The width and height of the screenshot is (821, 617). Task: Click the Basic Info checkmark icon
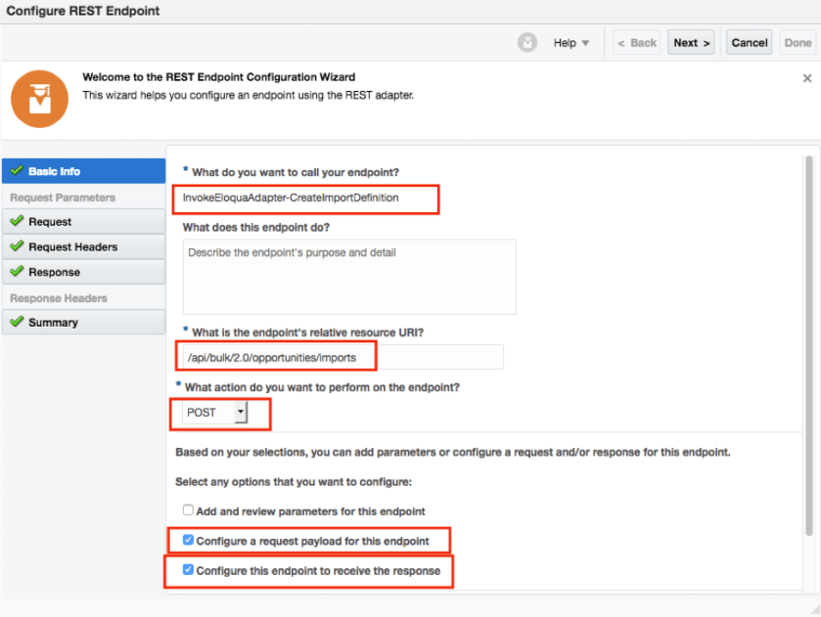(x=17, y=171)
